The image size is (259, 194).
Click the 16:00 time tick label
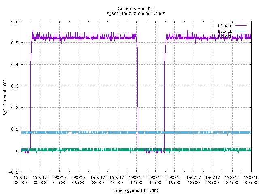[174, 183]
